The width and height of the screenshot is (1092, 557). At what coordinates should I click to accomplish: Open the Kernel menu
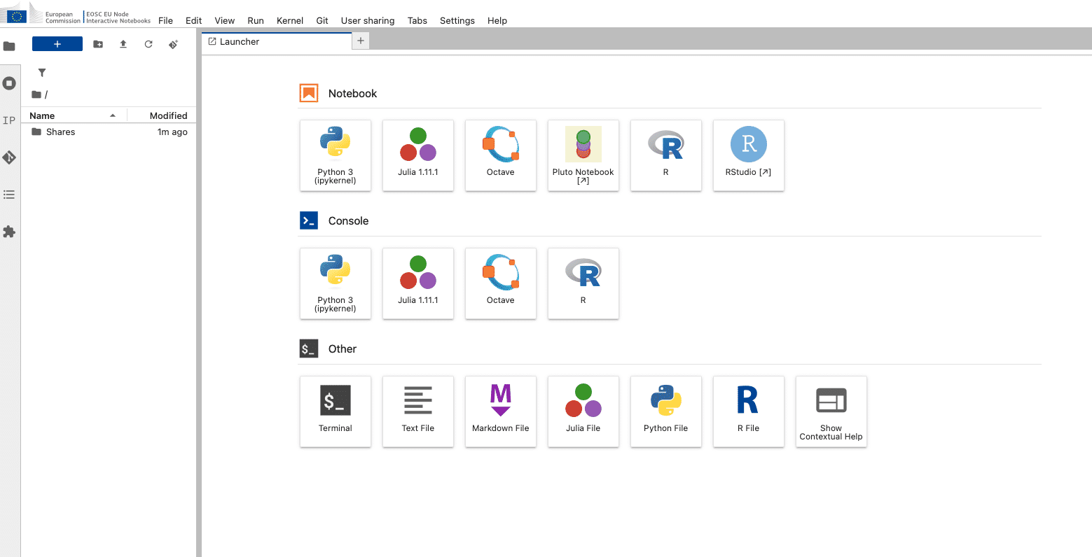(x=290, y=20)
